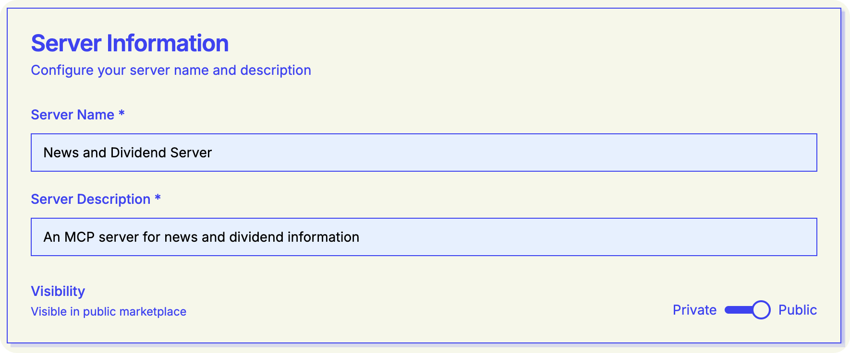Screen dimensions: 850x353
Task: Click the Server Description field label
Action: pos(91,199)
